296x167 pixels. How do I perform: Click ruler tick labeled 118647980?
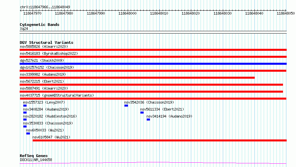click(x=64, y=13)
